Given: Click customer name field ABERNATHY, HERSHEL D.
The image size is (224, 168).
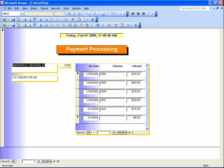Looking at the screenshot, I should click(x=35, y=68).
